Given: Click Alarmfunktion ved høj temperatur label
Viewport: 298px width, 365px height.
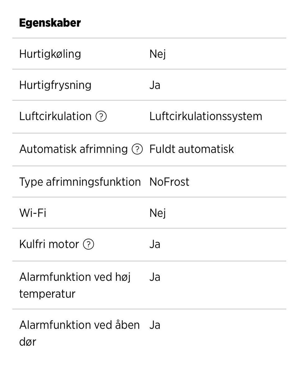Looking at the screenshot, I should click(75, 285).
